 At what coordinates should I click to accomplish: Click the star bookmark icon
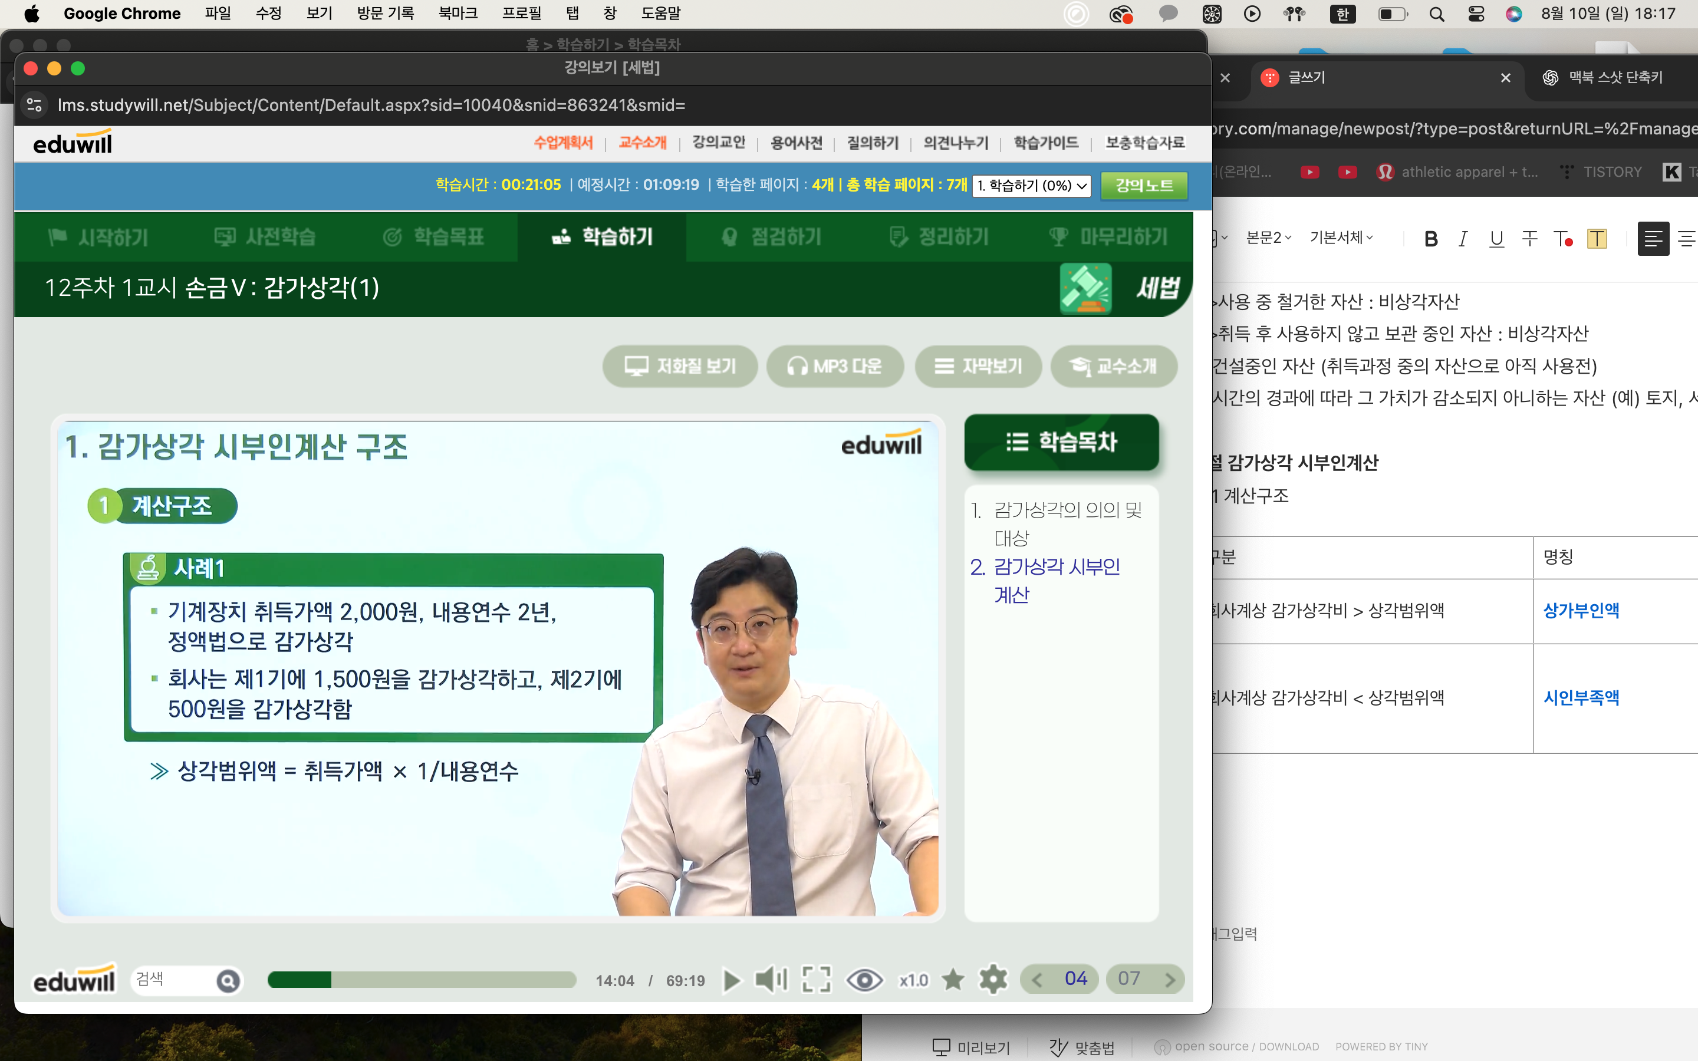[x=953, y=980]
